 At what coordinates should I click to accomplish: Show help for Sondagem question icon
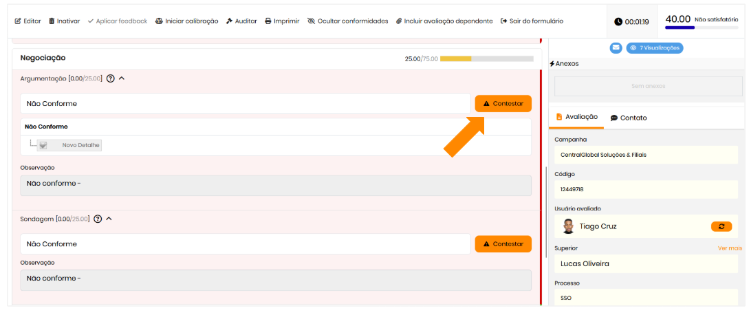click(98, 219)
